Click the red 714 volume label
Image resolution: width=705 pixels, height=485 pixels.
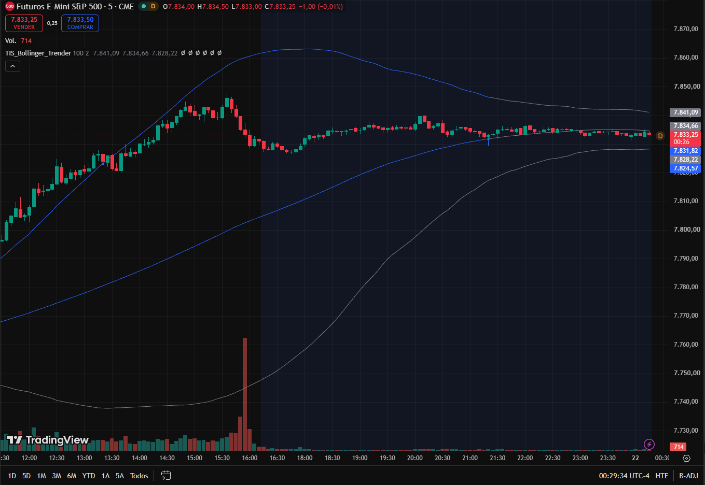(x=679, y=447)
